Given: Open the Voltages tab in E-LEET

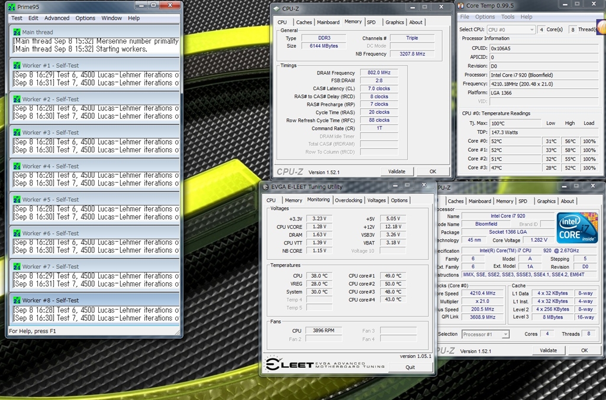Looking at the screenshot, I should 376,200.
